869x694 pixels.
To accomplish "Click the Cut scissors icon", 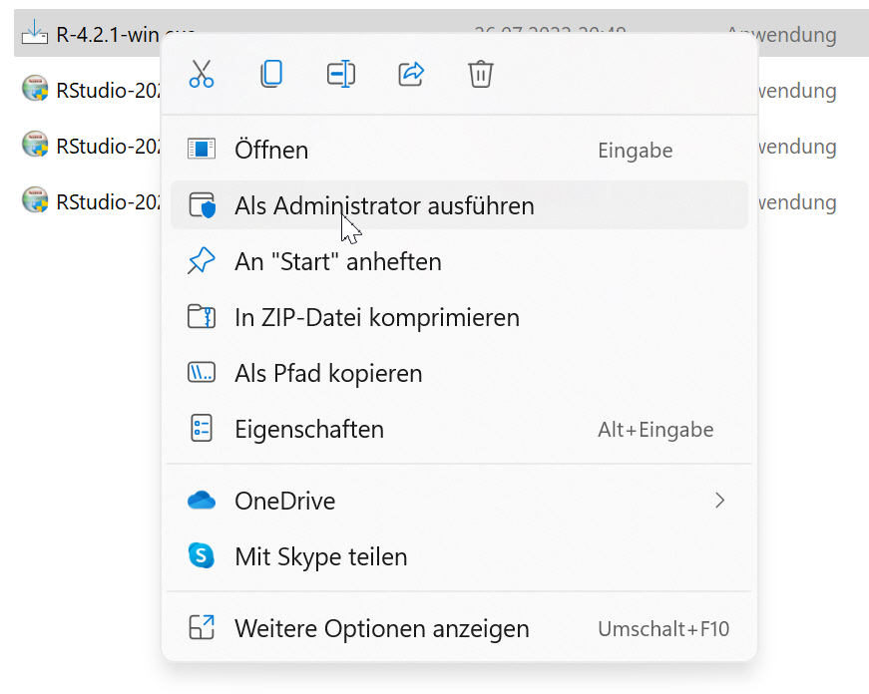I will [x=202, y=74].
